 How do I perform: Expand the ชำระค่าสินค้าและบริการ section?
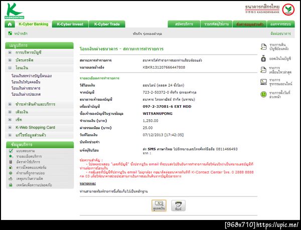tap(10, 104)
